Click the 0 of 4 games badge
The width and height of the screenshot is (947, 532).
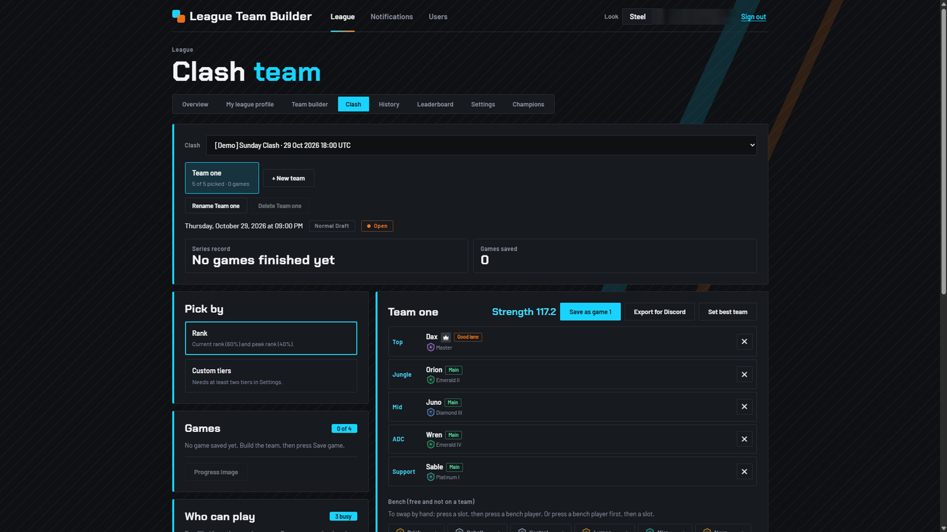click(x=344, y=429)
